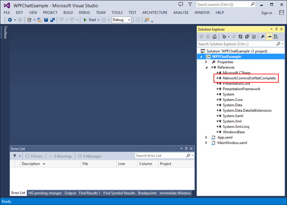Toggle auto-hide pin on Error List panel
Image resolution: width=287 pixels, height=205 pixels.
pos(186,148)
